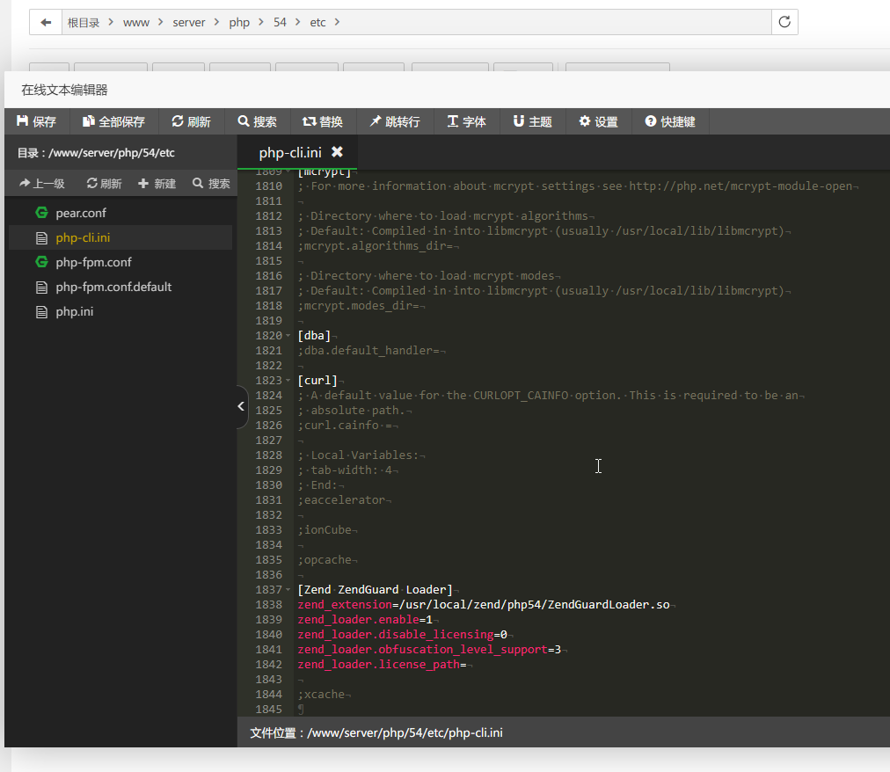Click the 目录 path label in the sidebar
890x772 pixels.
(x=96, y=153)
